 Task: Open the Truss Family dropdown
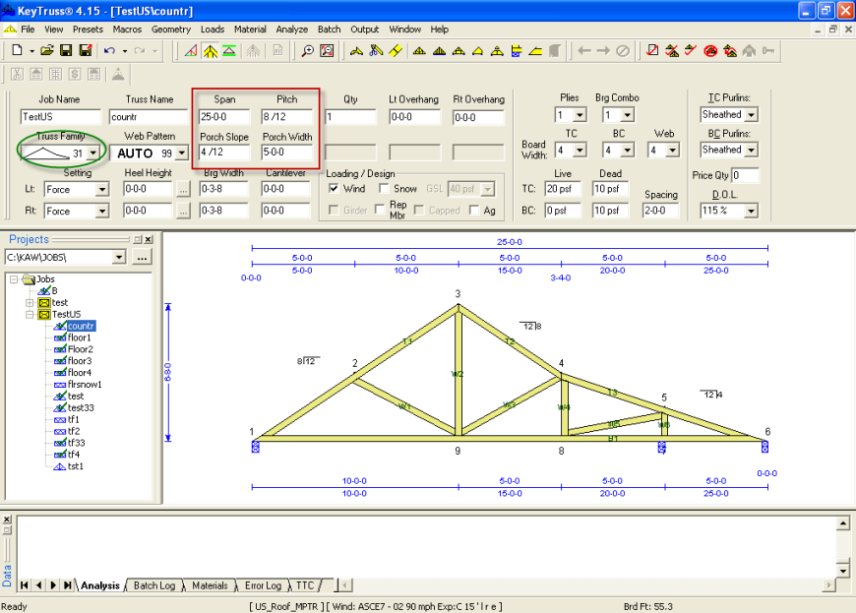pos(93,153)
